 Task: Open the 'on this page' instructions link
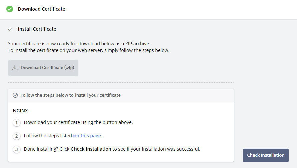coord(87,136)
